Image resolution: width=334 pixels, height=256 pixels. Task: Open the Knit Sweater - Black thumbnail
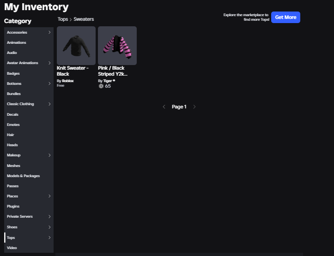pos(76,46)
